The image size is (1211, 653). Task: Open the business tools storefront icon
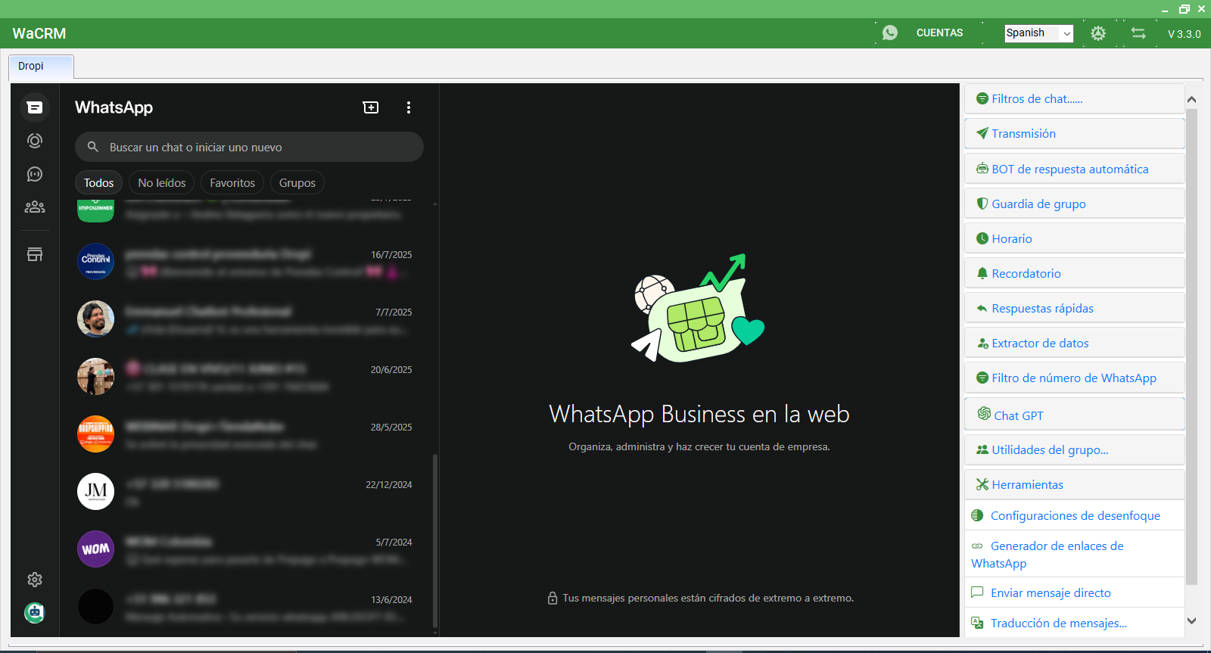[x=35, y=254]
